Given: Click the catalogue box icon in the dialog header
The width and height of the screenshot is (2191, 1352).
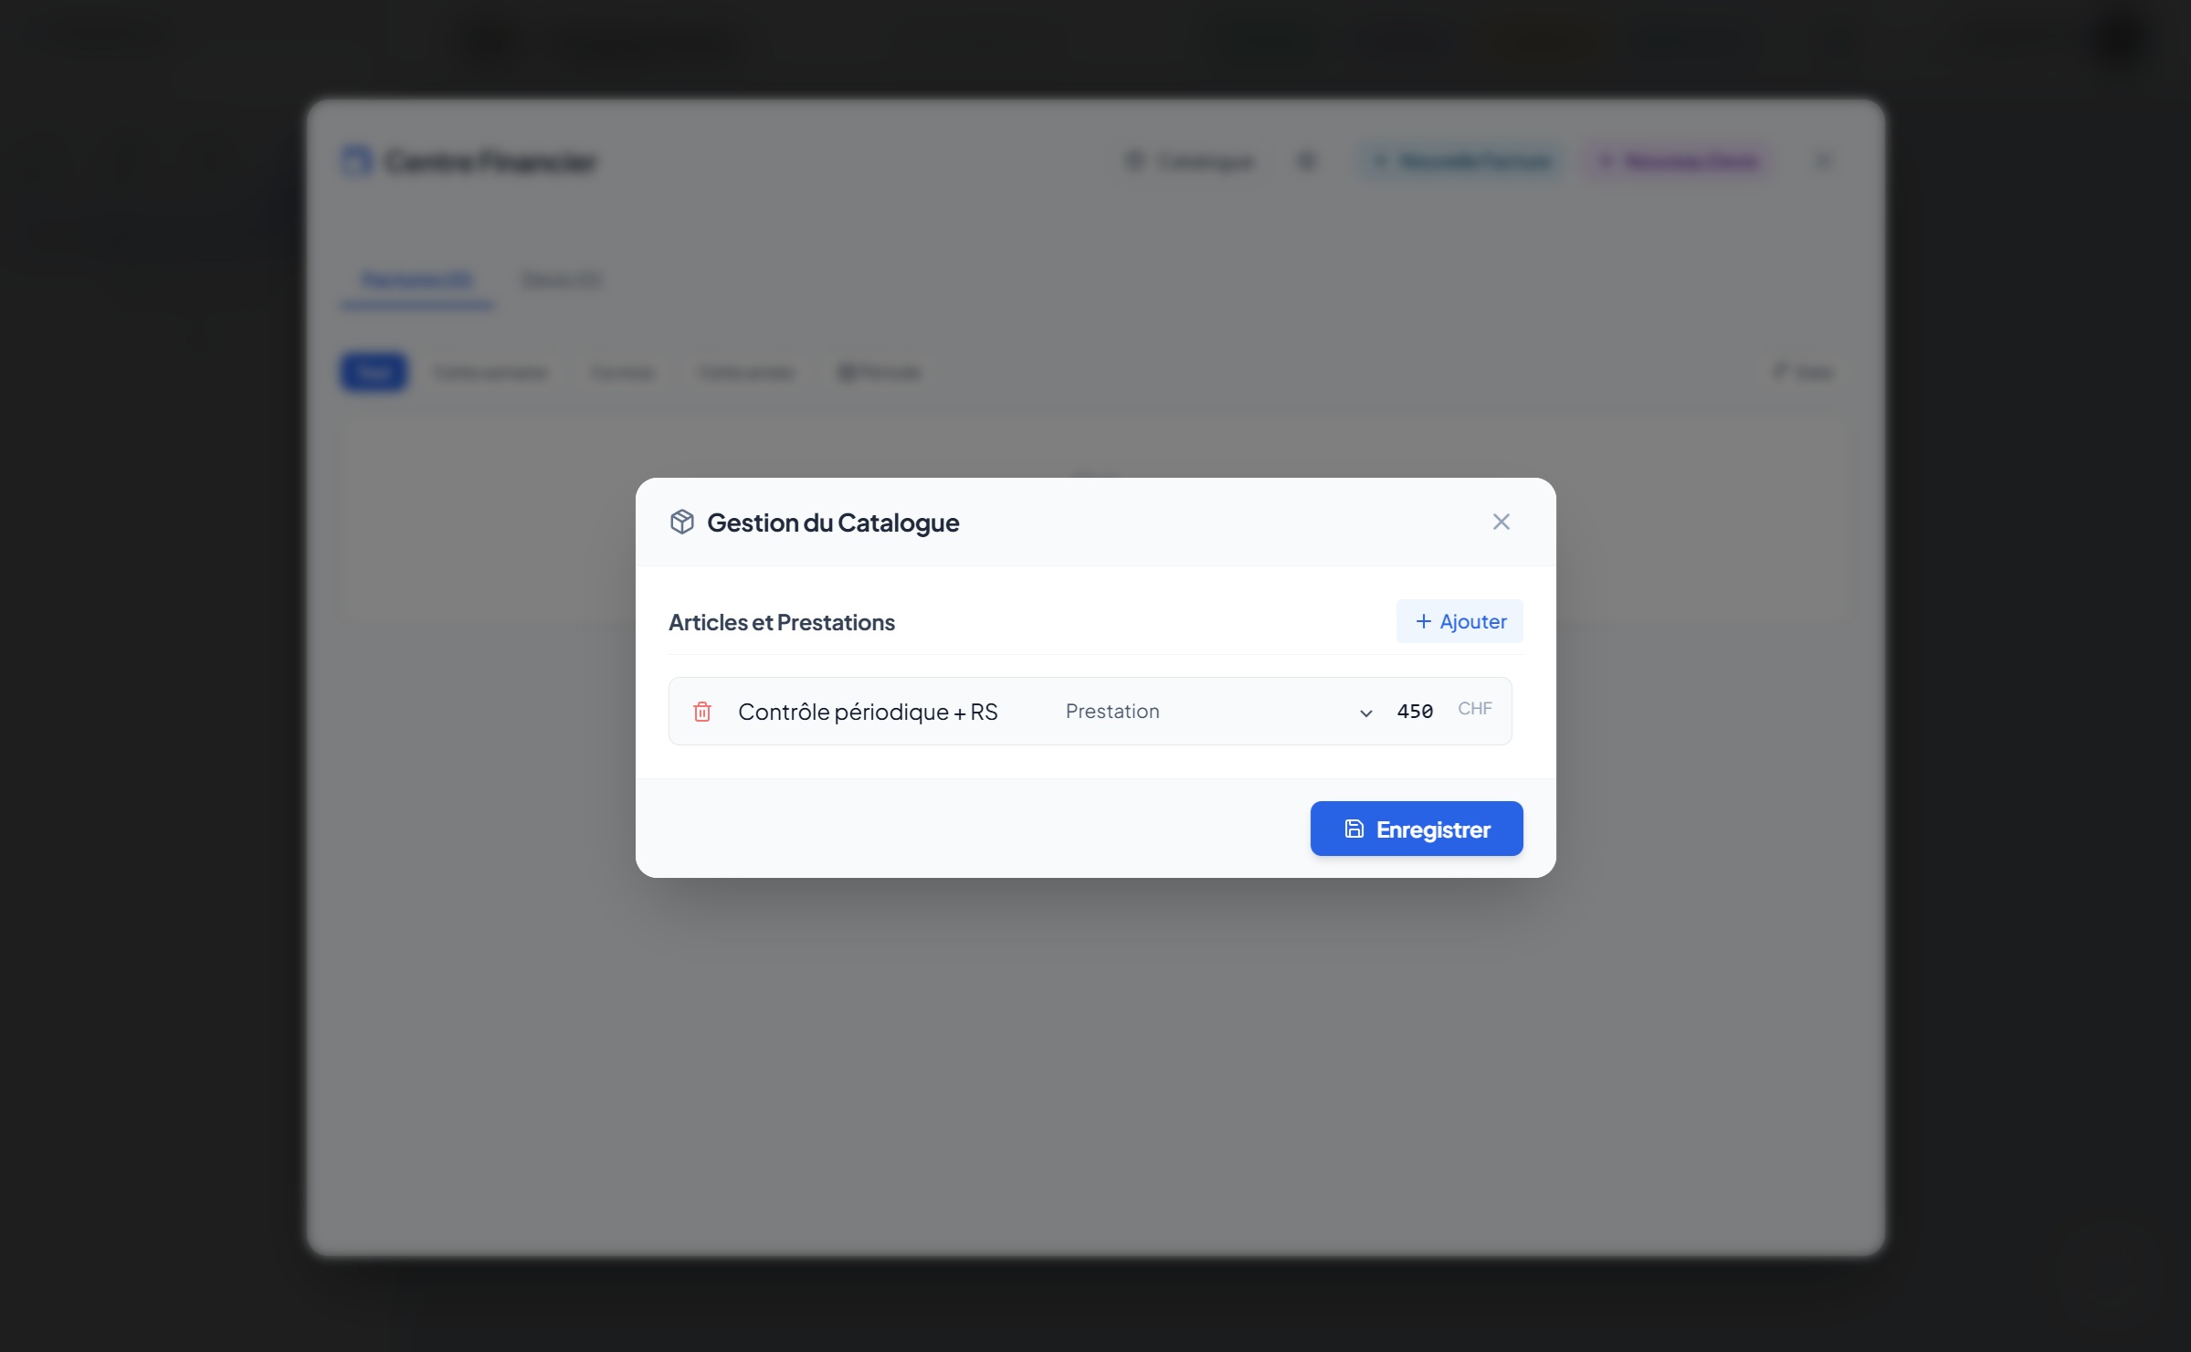Looking at the screenshot, I should pyautogui.click(x=682, y=522).
